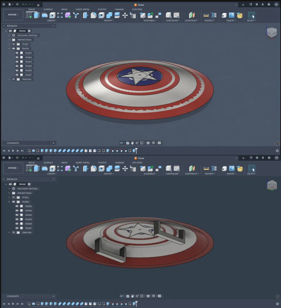This screenshot has height=308, width=281.
Task: Expand Origin folder in top window browser
Action: (x=9, y=44)
